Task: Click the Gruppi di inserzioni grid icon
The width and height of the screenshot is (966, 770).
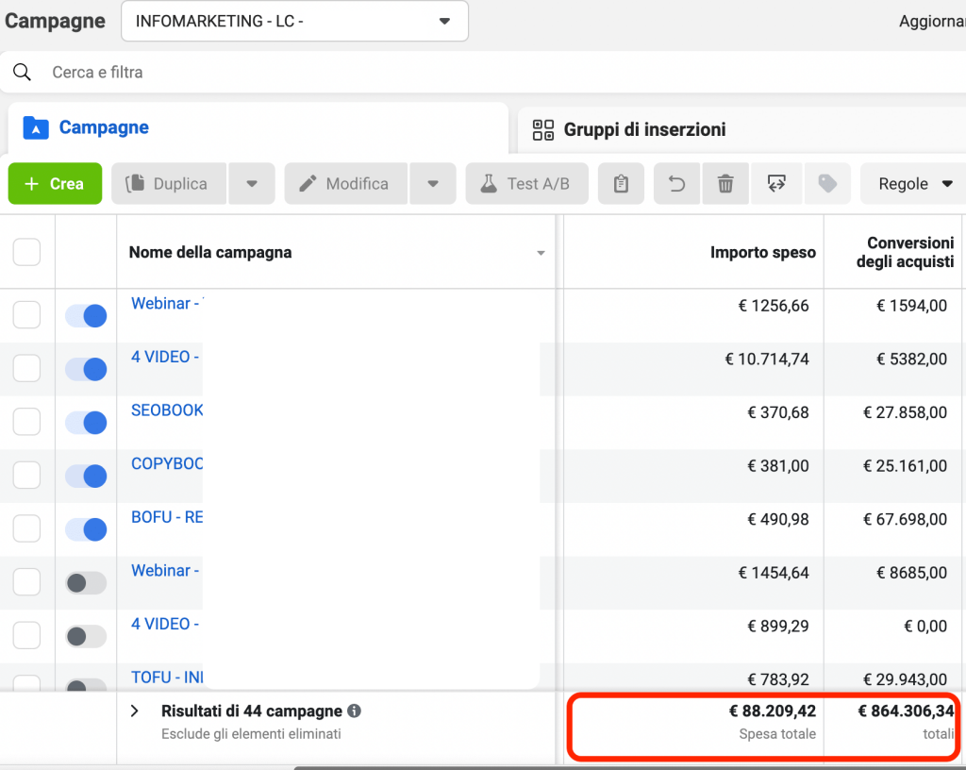Action: (x=542, y=130)
